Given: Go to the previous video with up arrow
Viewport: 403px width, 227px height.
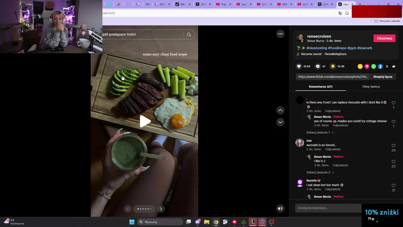Looking at the screenshot, I should (280, 110).
